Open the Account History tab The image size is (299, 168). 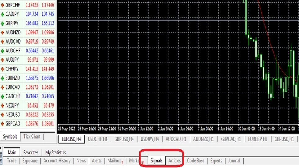pyautogui.click(x=57, y=161)
